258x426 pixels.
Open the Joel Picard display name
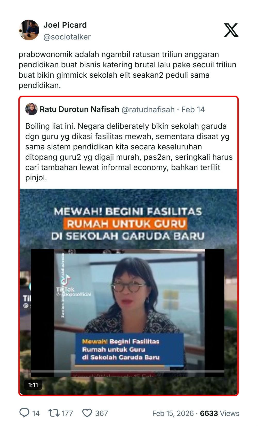click(x=65, y=25)
